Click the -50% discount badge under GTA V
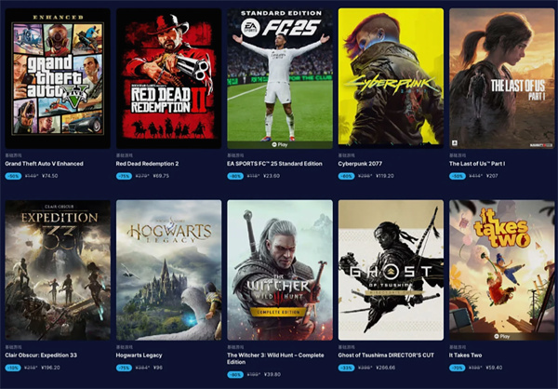Screen dimensions: 558x389 [13, 176]
